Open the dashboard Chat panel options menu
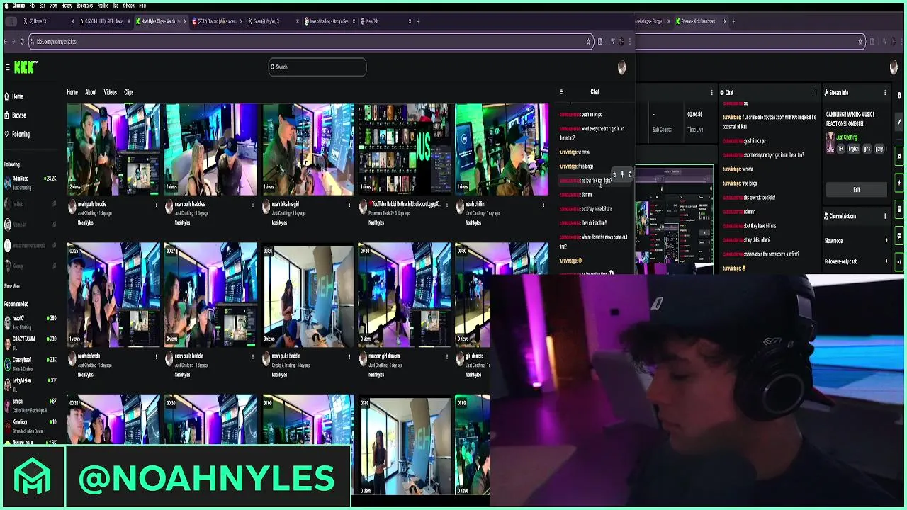Image resolution: width=907 pixels, height=510 pixels. [x=816, y=93]
